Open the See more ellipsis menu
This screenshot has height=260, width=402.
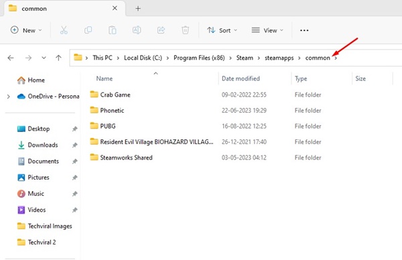point(304,30)
